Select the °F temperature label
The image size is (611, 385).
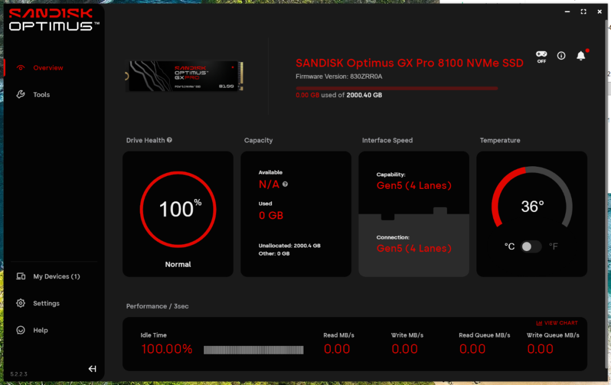553,246
